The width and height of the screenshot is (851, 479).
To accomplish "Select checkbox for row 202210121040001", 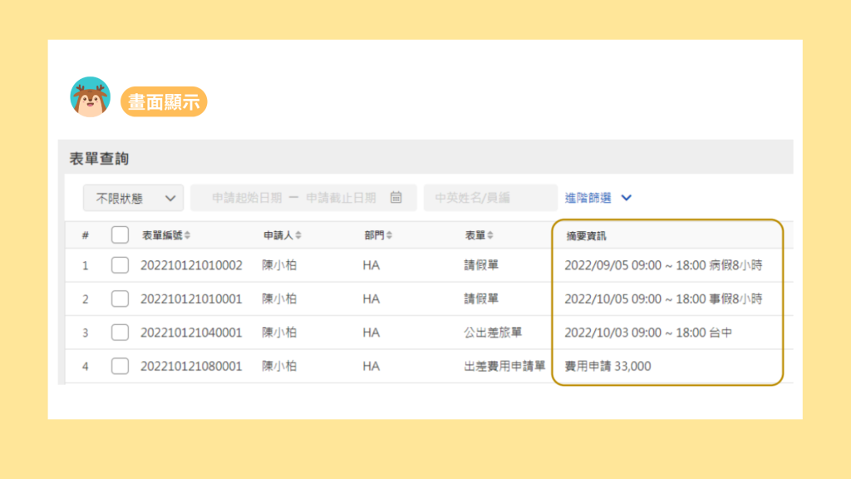I will point(120,333).
